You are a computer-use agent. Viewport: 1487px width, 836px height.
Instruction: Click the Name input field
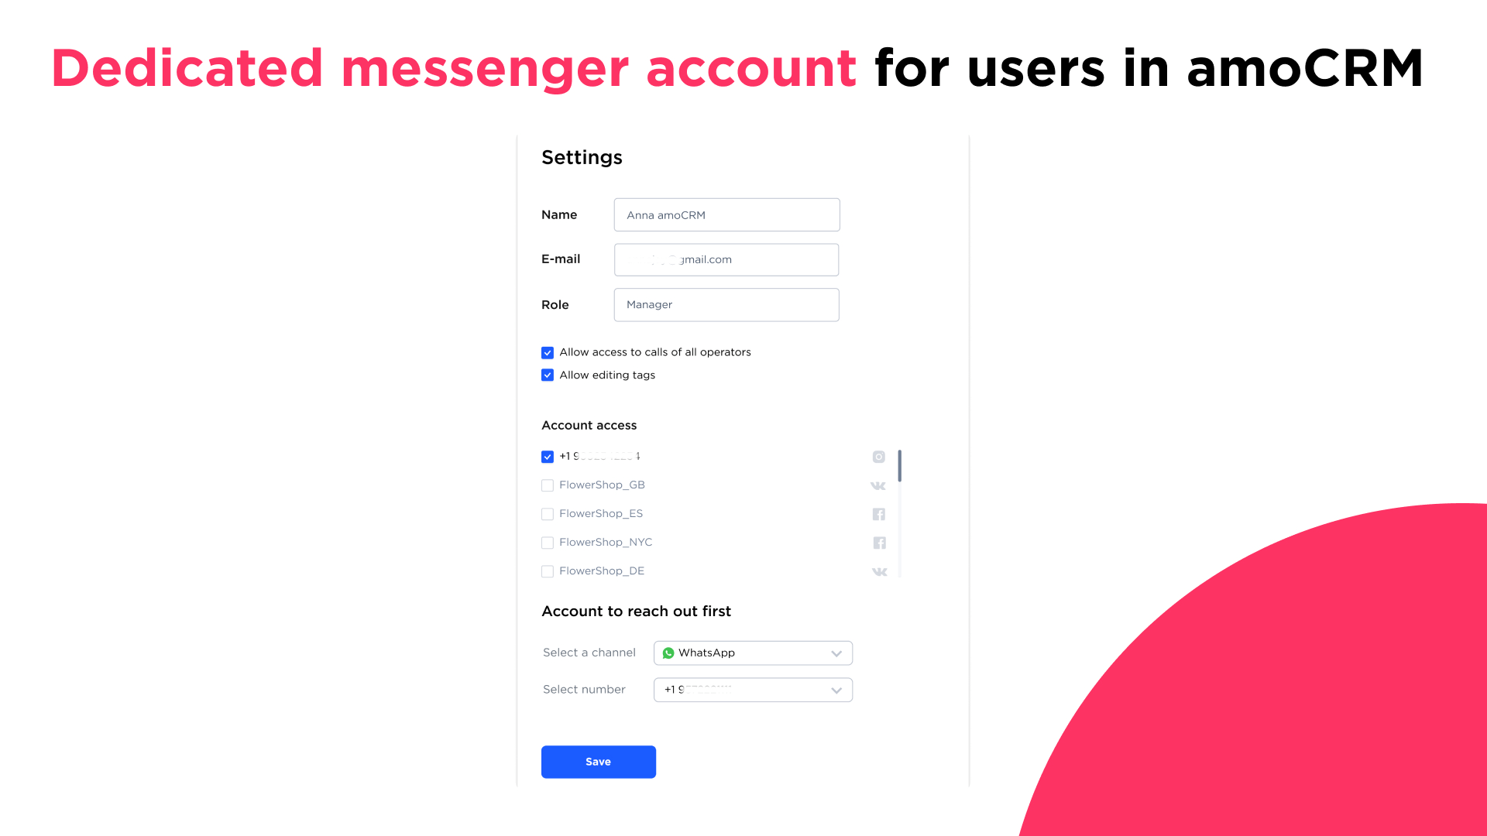coord(726,214)
